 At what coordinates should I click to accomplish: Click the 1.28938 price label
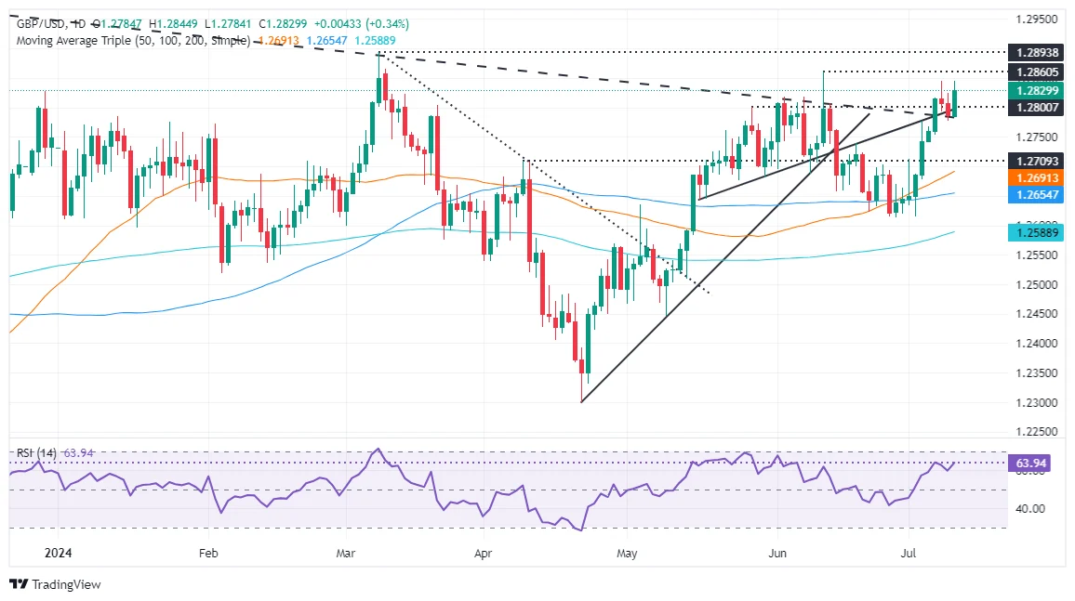click(1037, 52)
